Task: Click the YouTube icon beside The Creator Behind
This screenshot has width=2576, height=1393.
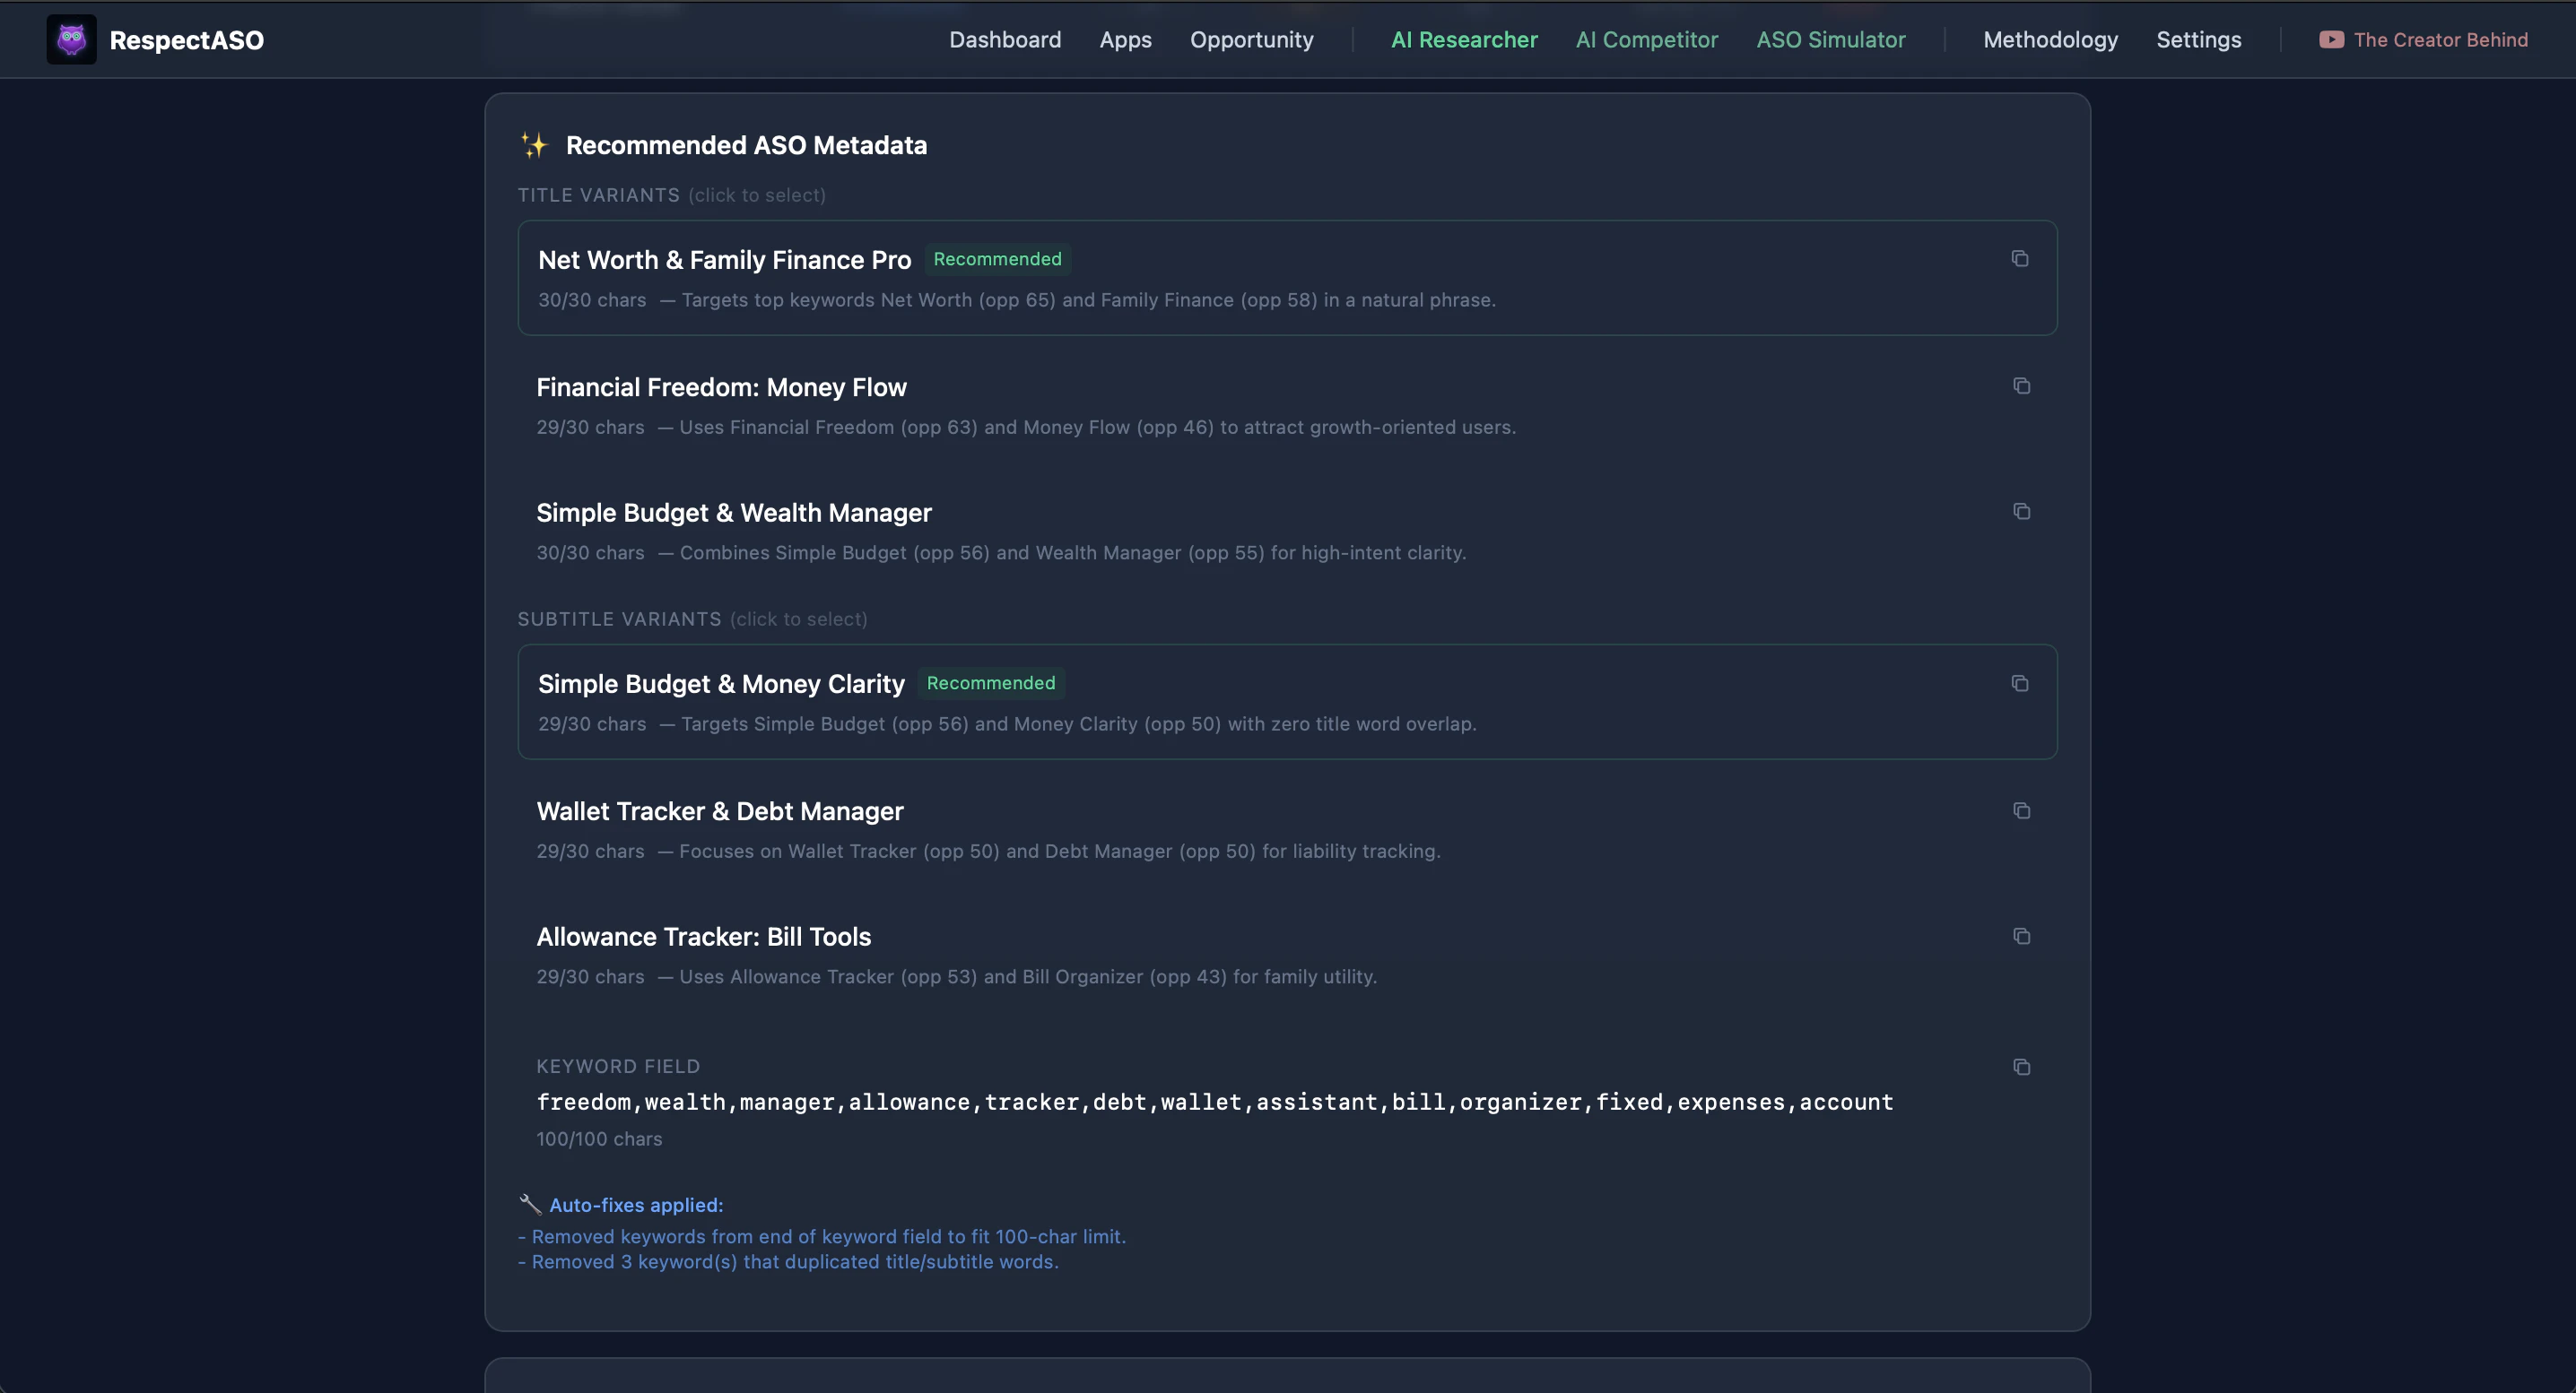Action: point(2331,40)
